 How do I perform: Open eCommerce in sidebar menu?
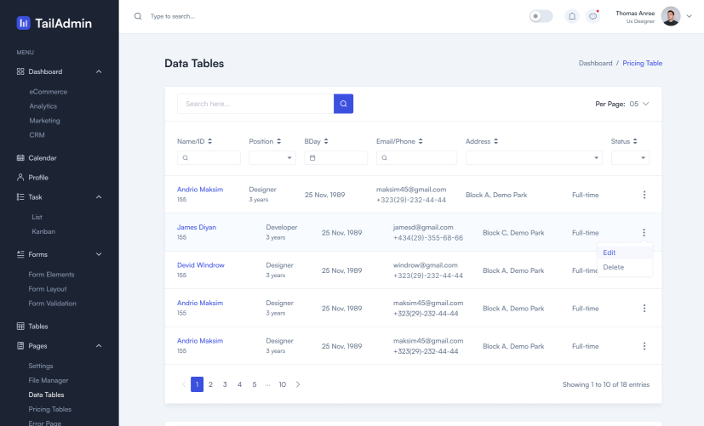(49, 92)
